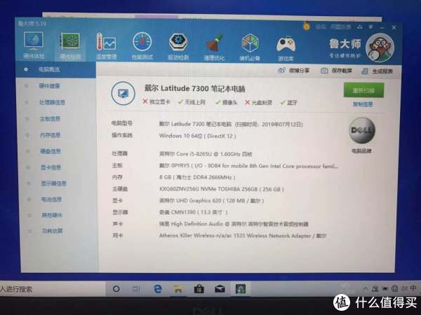Open 驱动检测 driver detection icon

pyautogui.click(x=178, y=47)
